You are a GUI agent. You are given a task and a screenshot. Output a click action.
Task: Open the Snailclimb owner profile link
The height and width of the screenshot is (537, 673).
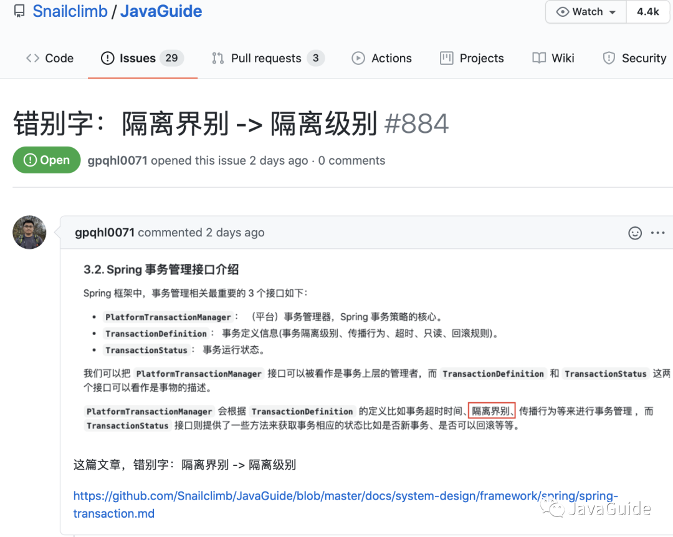click(x=70, y=11)
